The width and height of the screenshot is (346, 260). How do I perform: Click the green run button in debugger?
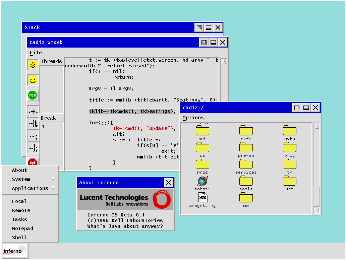coord(33,95)
